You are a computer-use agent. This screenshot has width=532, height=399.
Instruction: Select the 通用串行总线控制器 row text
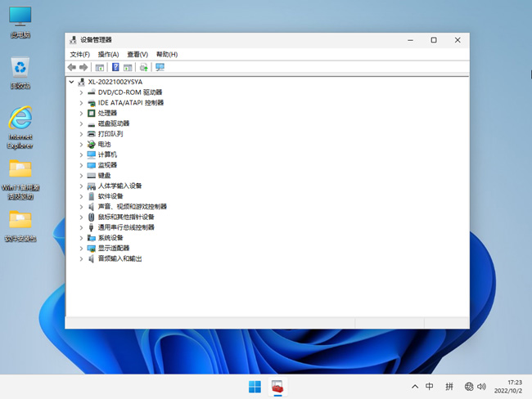[126, 227]
